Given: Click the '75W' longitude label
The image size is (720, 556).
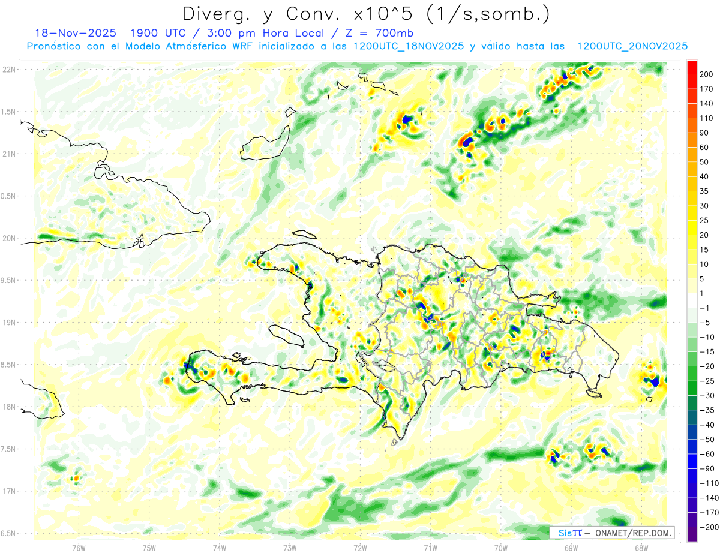Looking at the screenshot, I should 149,548.
